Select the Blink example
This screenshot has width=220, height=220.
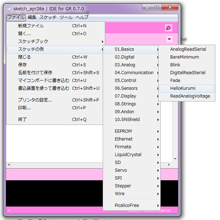175,65
